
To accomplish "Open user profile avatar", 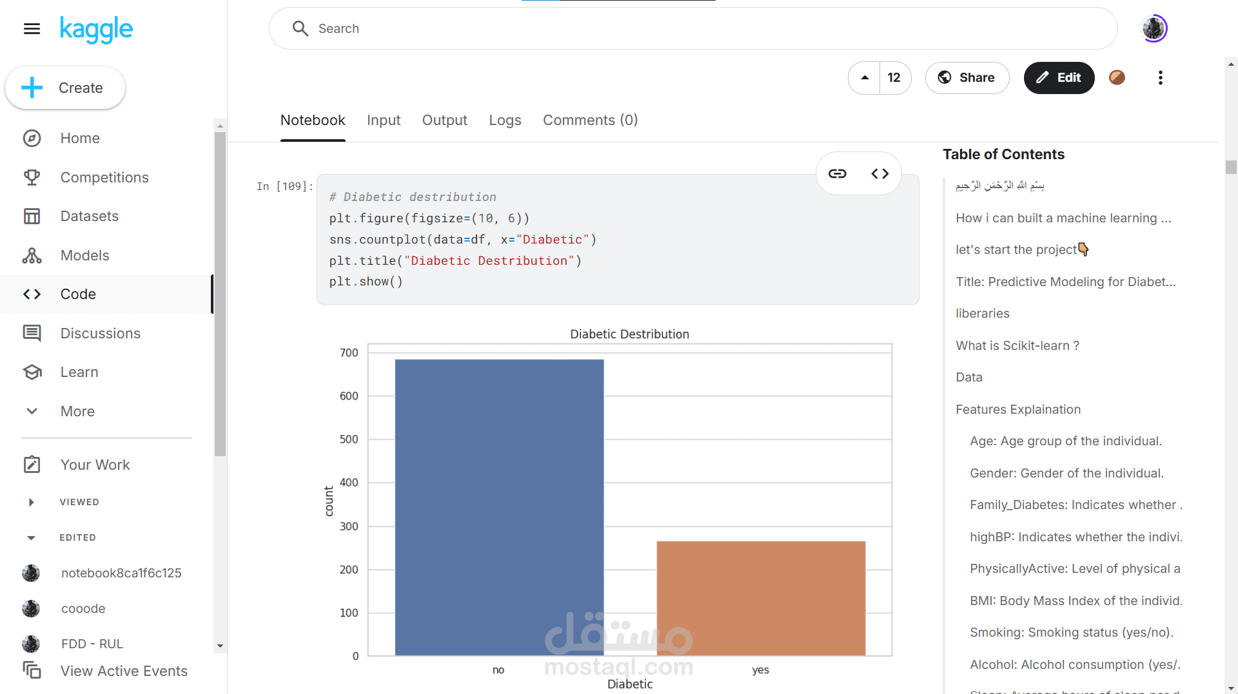I will [x=1154, y=28].
